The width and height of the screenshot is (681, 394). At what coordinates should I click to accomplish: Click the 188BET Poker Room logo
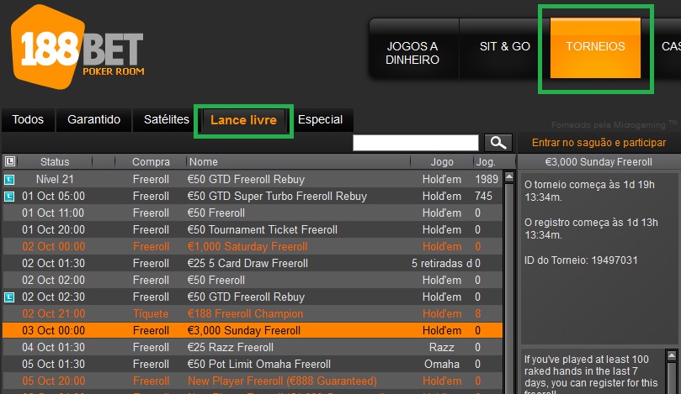[77, 47]
